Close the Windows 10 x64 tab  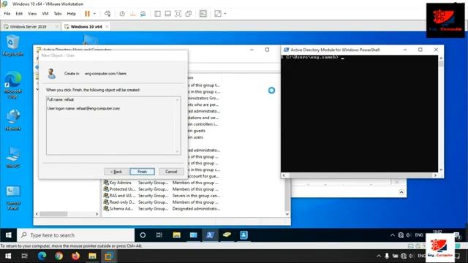[x=107, y=26]
